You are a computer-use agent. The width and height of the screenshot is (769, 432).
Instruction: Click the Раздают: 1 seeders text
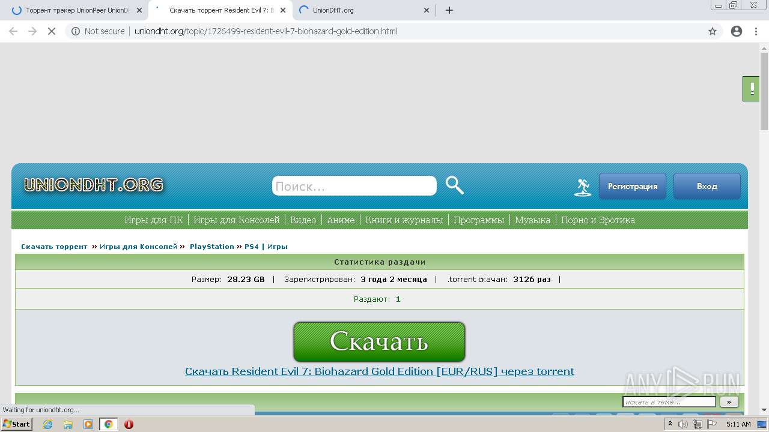(x=377, y=299)
